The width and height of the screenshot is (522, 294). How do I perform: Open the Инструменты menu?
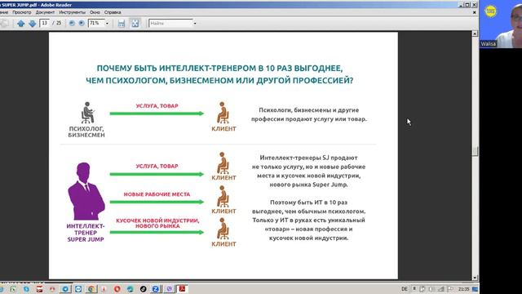pos(73,12)
